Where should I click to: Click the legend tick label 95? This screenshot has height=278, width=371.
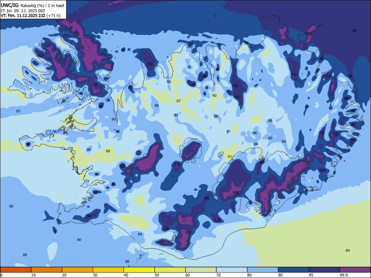311,275
